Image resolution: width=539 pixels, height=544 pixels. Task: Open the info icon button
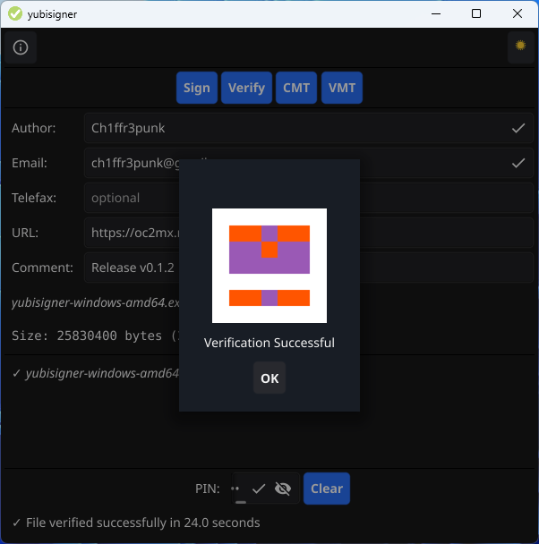21,47
